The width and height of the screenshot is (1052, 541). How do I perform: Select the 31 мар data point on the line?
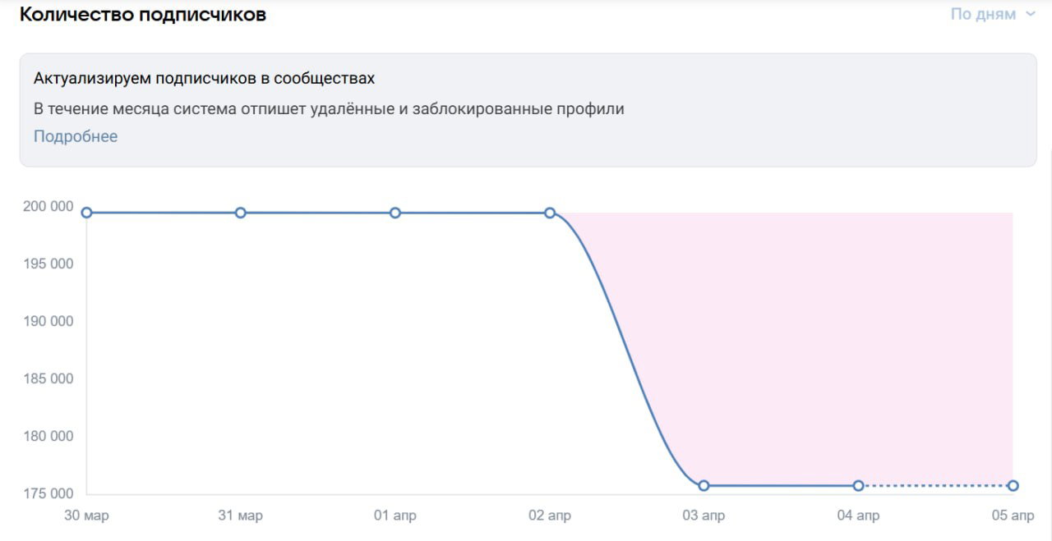tap(241, 213)
